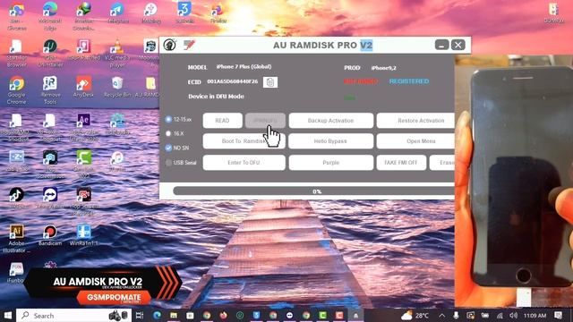Click the 0% progress bar

coord(313,191)
